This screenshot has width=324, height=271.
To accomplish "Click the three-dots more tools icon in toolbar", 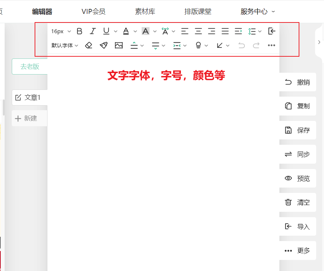I will tap(271, 45).
